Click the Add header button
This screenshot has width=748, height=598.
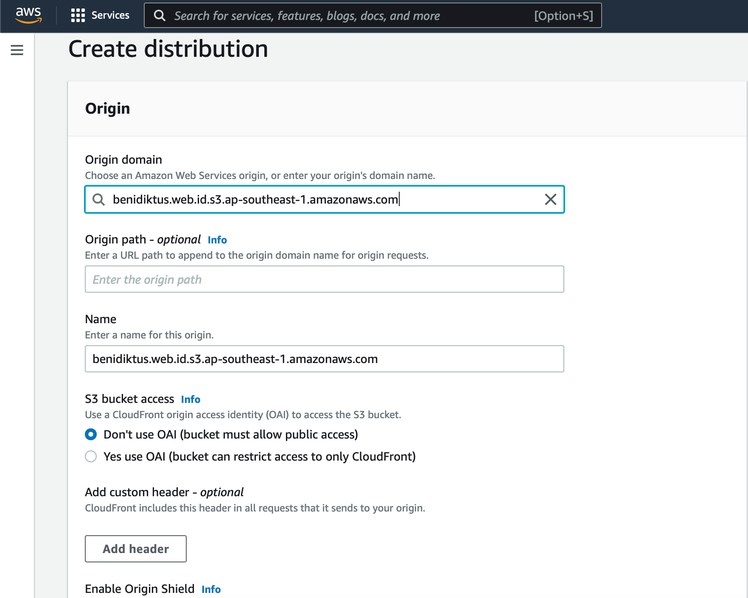[x=136, y=549]
